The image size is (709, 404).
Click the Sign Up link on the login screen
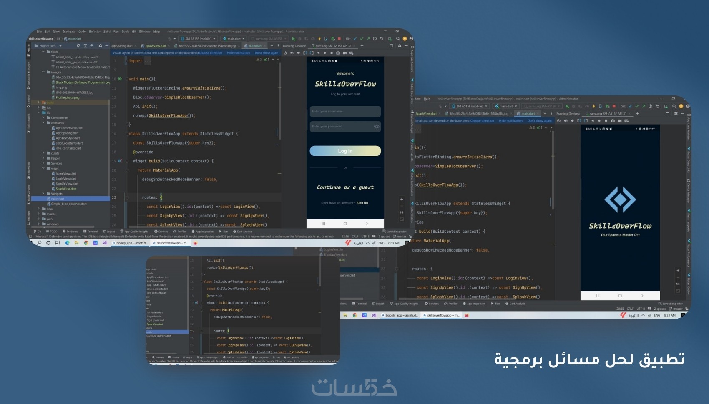[362, 203]
